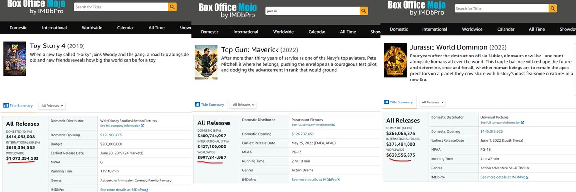The image size is (576, 192).
Task: Click Jurassic World worldwide total $639,556,875
Action: [401, 156]
